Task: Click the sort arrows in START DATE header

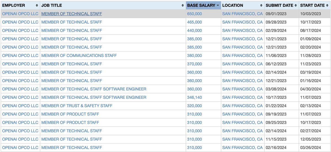Action: 327,5
